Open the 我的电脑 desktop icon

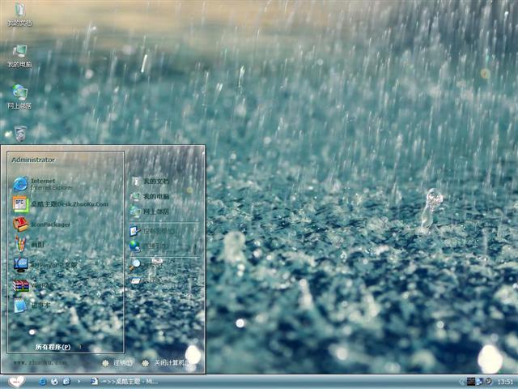pos(19,56)
